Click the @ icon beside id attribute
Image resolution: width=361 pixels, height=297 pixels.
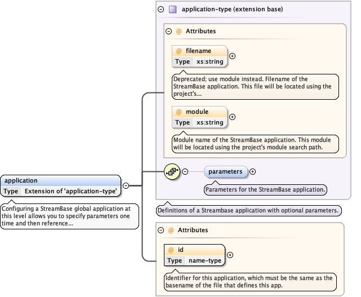[171, 250]
